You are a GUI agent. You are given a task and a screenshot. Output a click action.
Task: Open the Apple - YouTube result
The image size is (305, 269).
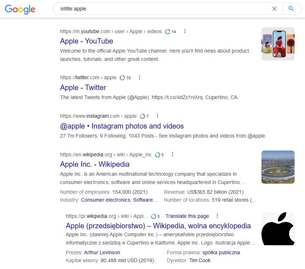coord(86,41)
